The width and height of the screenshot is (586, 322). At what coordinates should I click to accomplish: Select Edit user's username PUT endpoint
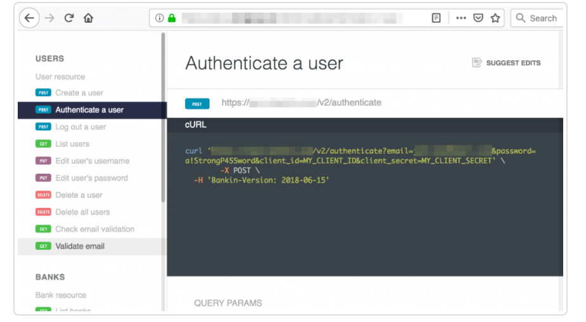92,161
